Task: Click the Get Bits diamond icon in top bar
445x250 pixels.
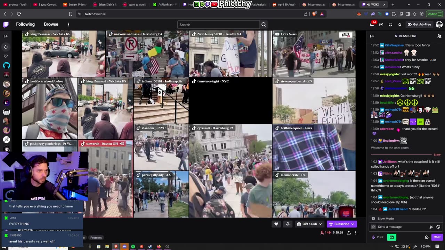Action: coord(399,25)
